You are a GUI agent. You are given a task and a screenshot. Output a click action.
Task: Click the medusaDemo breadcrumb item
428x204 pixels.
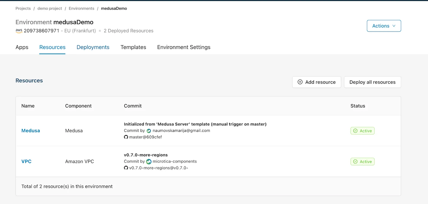coord(114,9)
